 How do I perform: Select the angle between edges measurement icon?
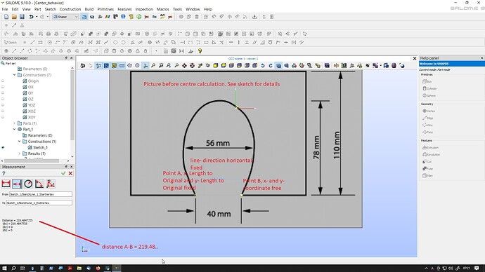(39, 184)
